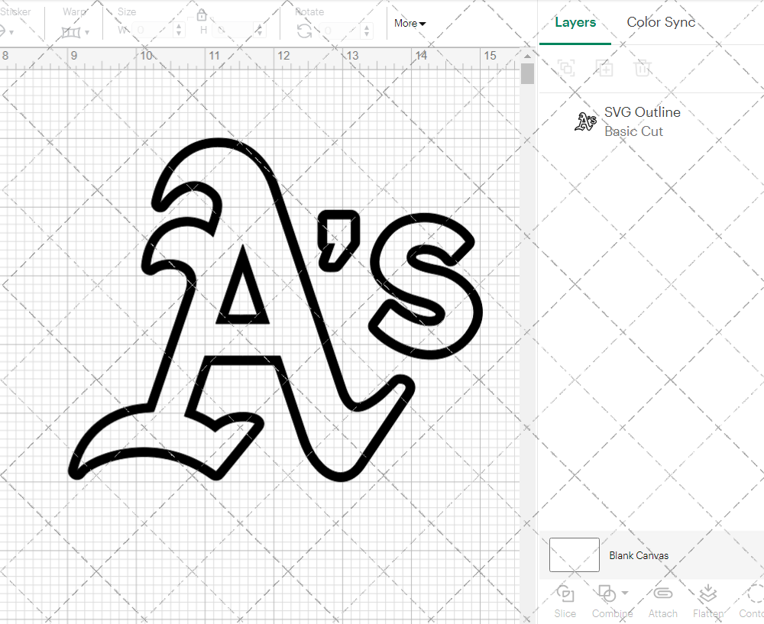Click the Group layers icon
Screen dimensions: 764x624
pos(566,68)
